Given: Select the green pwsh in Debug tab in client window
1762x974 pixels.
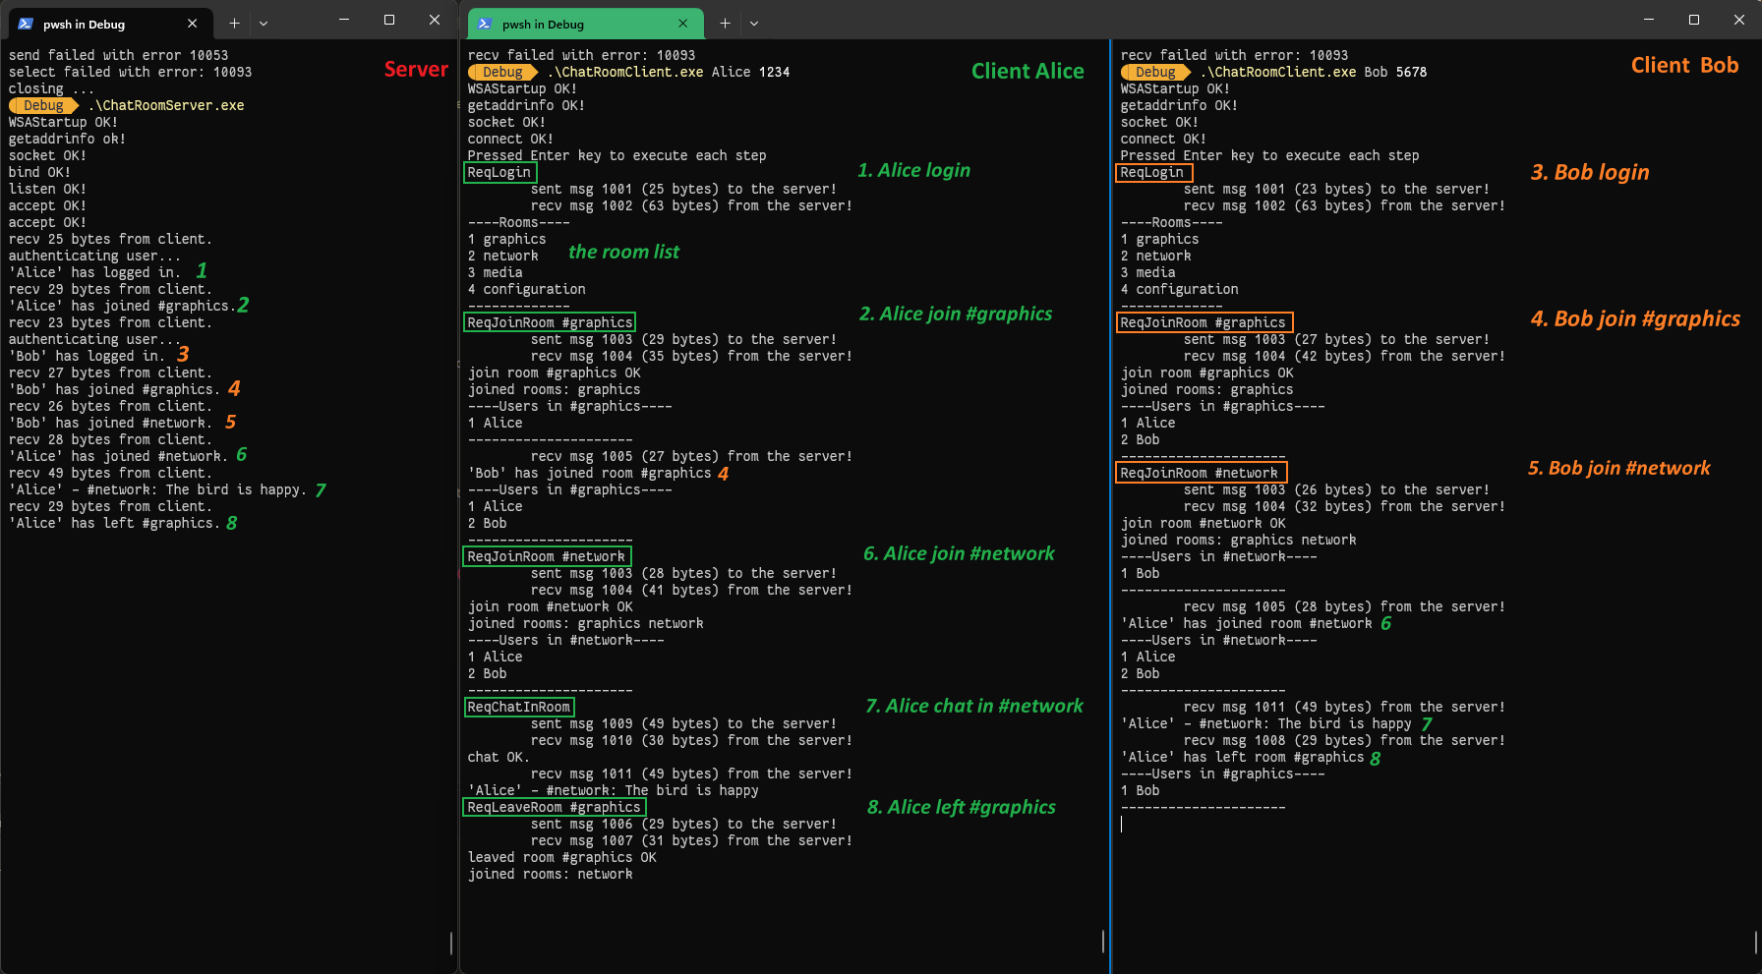Looking at the screenshot, I should tap(585, 24).
